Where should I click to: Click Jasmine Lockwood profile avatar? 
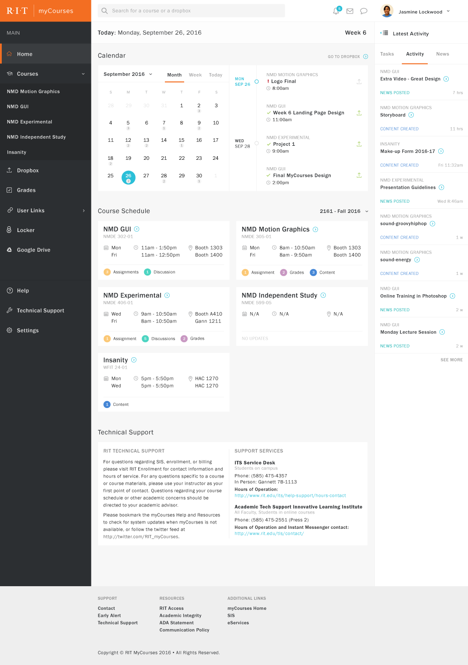click(387, 11)
